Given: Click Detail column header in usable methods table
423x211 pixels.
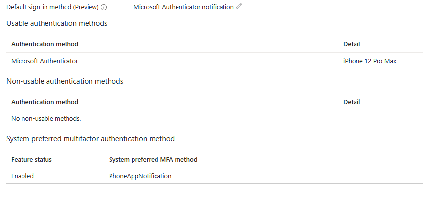Looking at the screenshot, I should tap(352, 44).
